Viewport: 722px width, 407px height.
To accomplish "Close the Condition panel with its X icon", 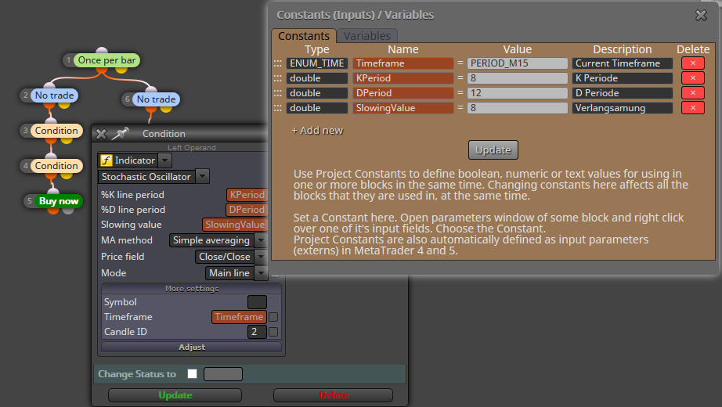I will (101, 134).
